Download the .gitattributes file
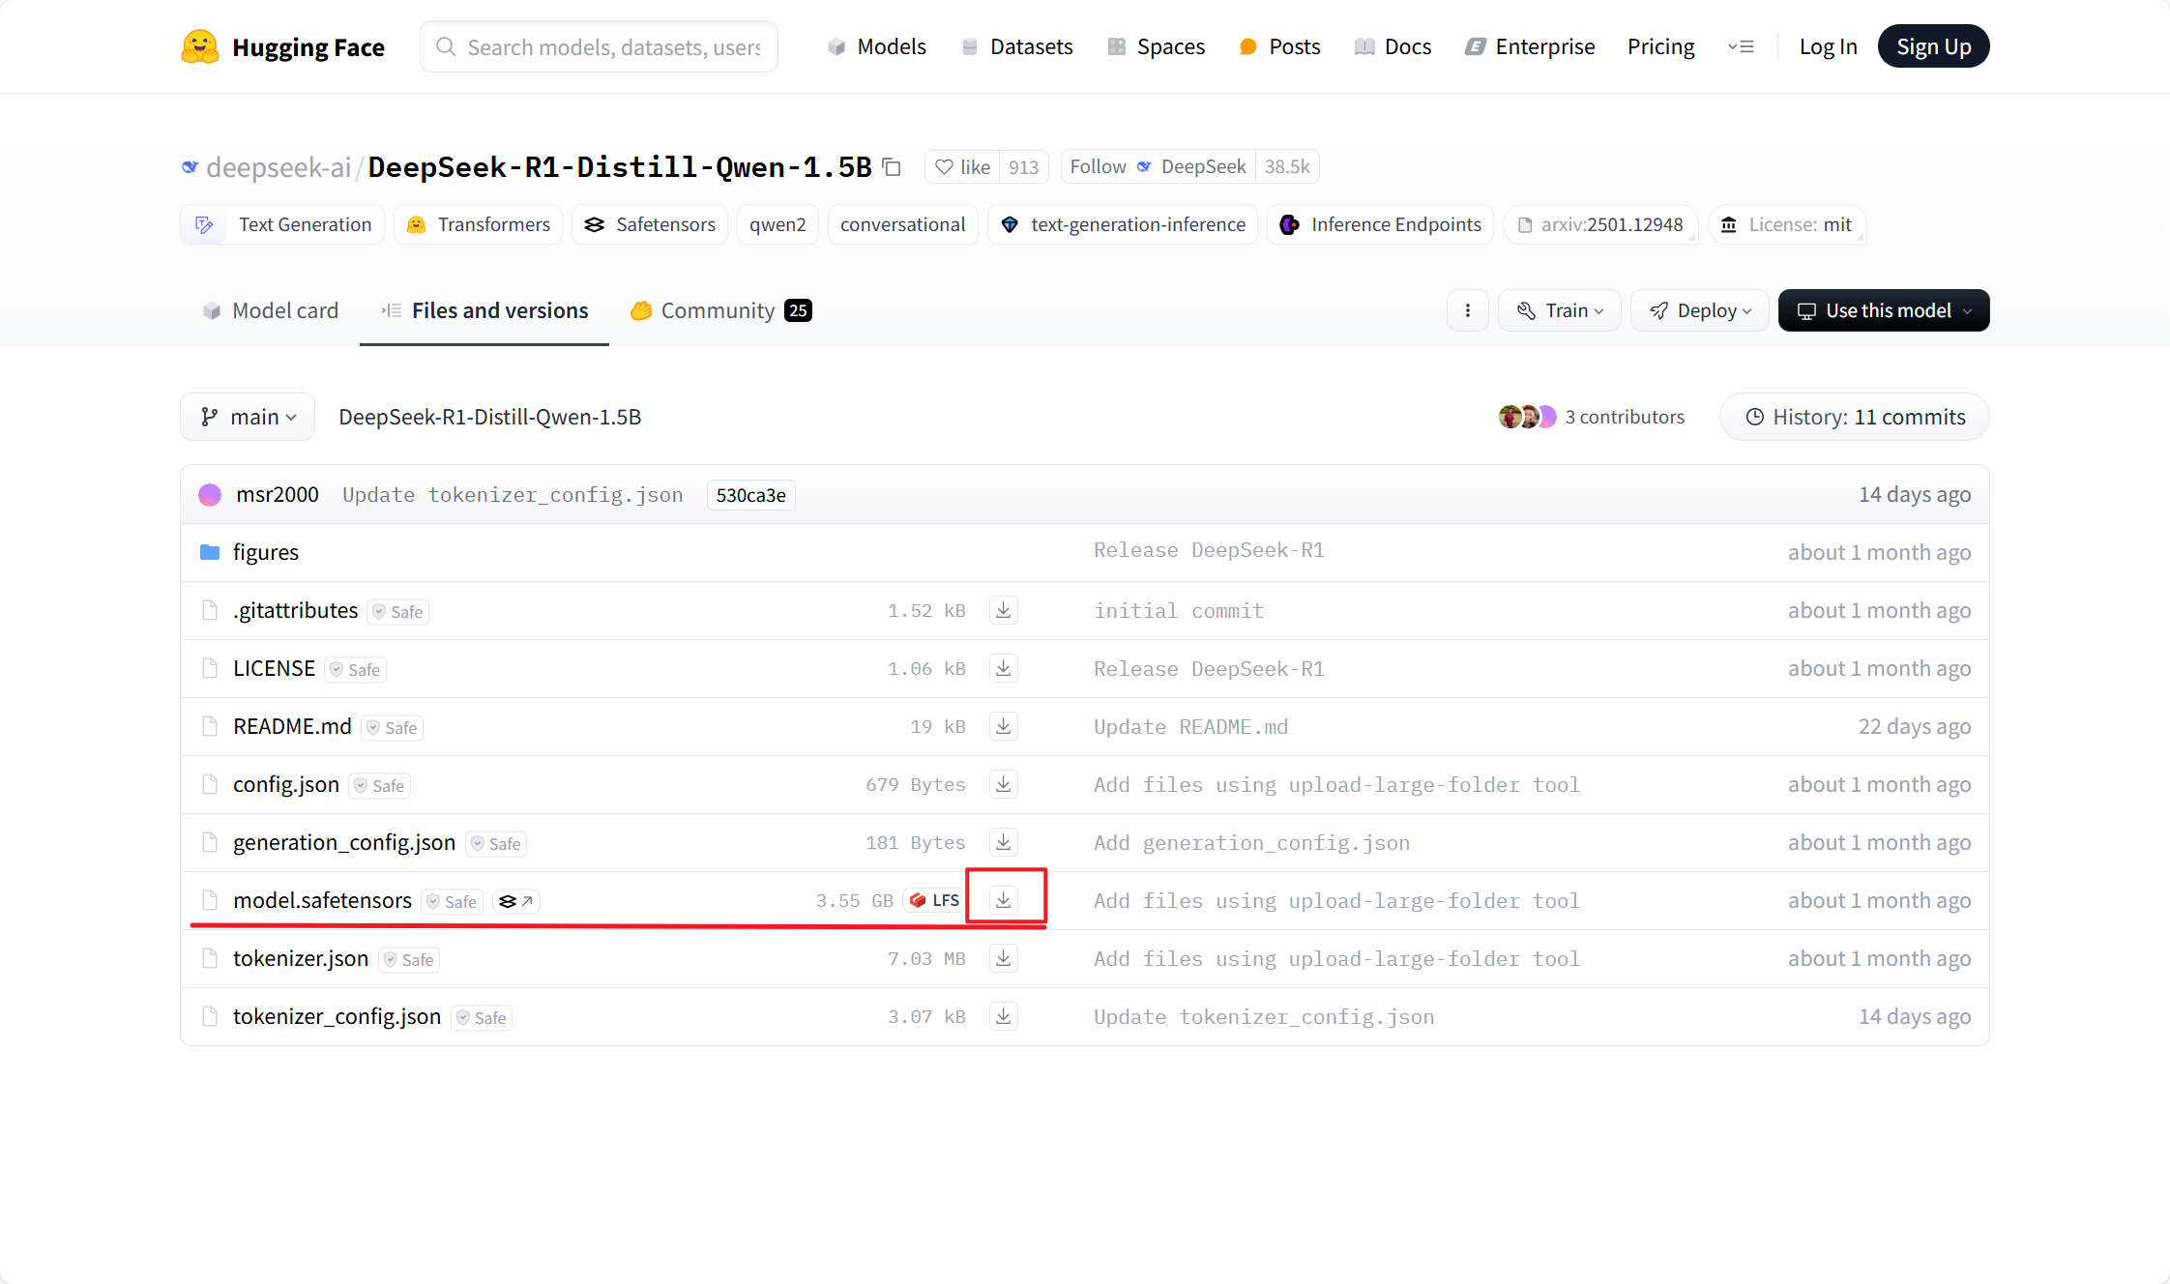 (x=1003, y=610)
